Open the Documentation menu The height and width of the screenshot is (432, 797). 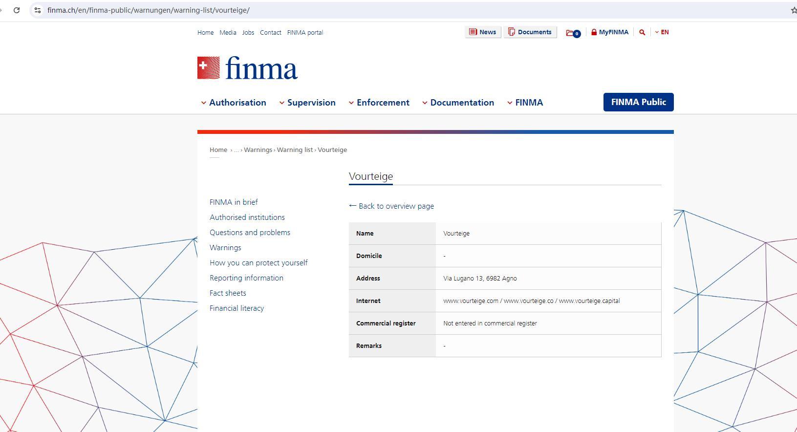click(458, 103)
